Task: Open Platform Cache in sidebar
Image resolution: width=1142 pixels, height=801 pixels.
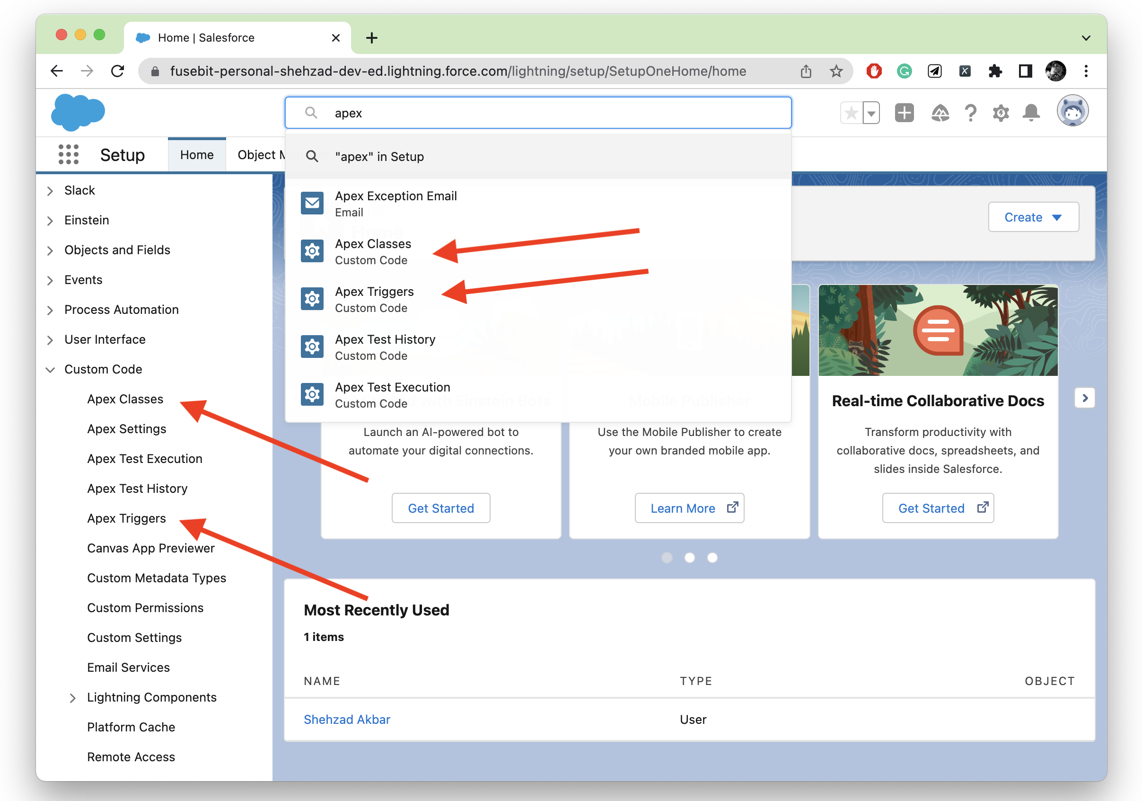Action: click(x=131, y=727)
